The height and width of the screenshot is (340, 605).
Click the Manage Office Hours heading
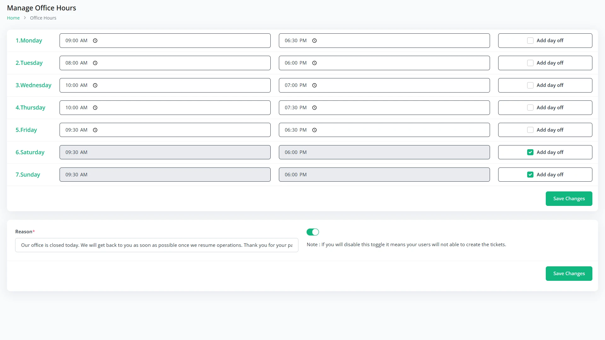(x=42, y=8)
